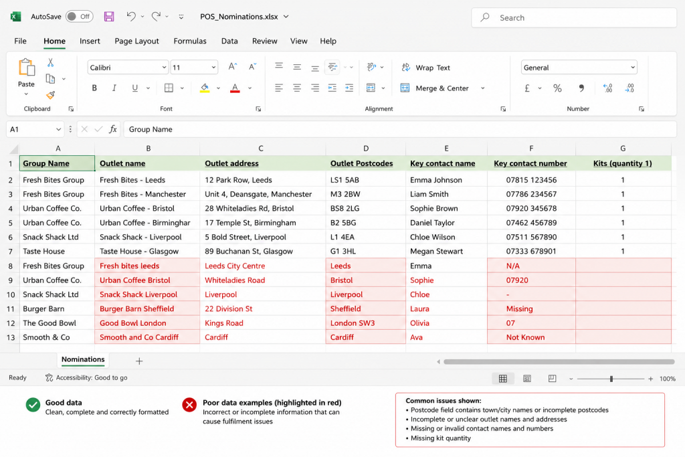The width and height of the screenshot is (685, 457).
Task: Open Font dialog launcher
Action: coord(258,109)
